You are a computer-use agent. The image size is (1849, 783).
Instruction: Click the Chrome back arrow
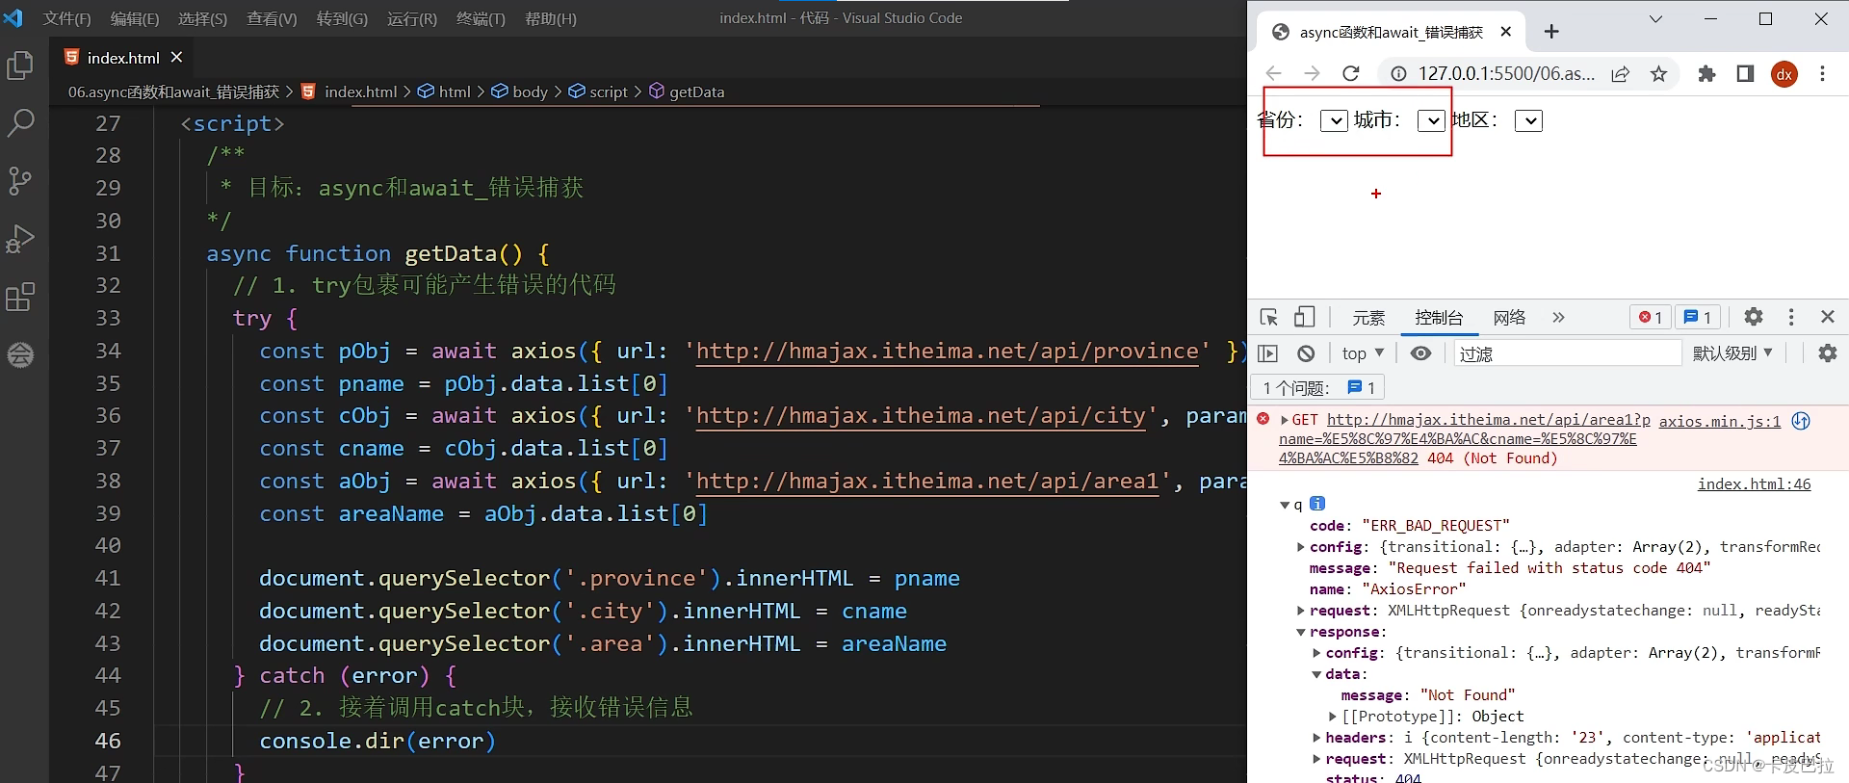(1273, 73)
